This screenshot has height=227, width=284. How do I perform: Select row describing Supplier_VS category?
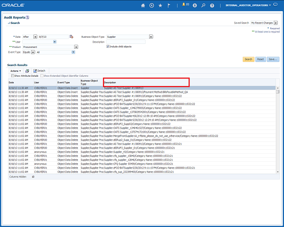(142, 152)
